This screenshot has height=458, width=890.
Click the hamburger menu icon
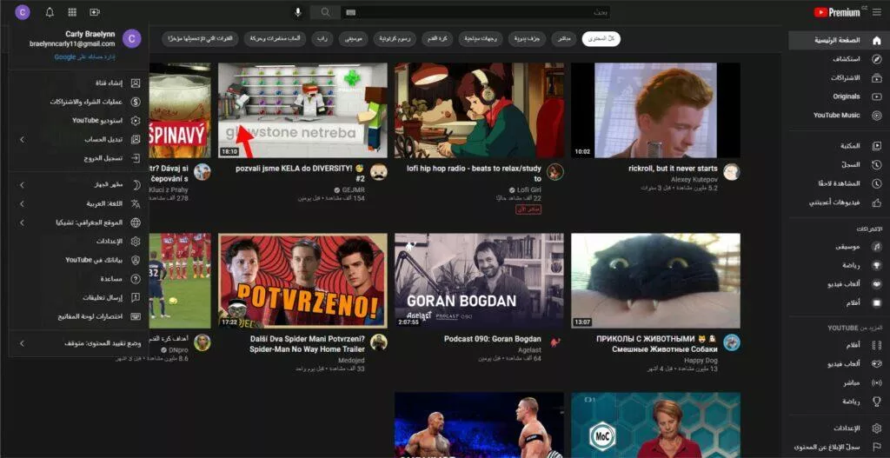[878, 12]
